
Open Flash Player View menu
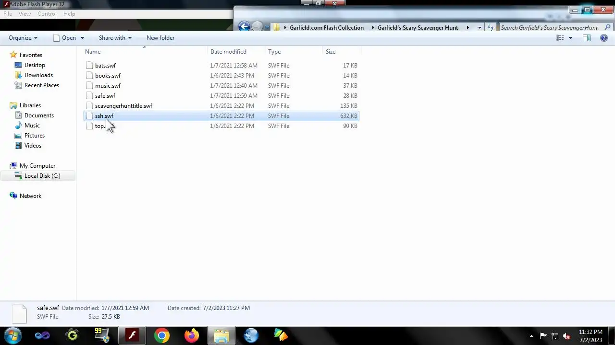coord(25,14)
